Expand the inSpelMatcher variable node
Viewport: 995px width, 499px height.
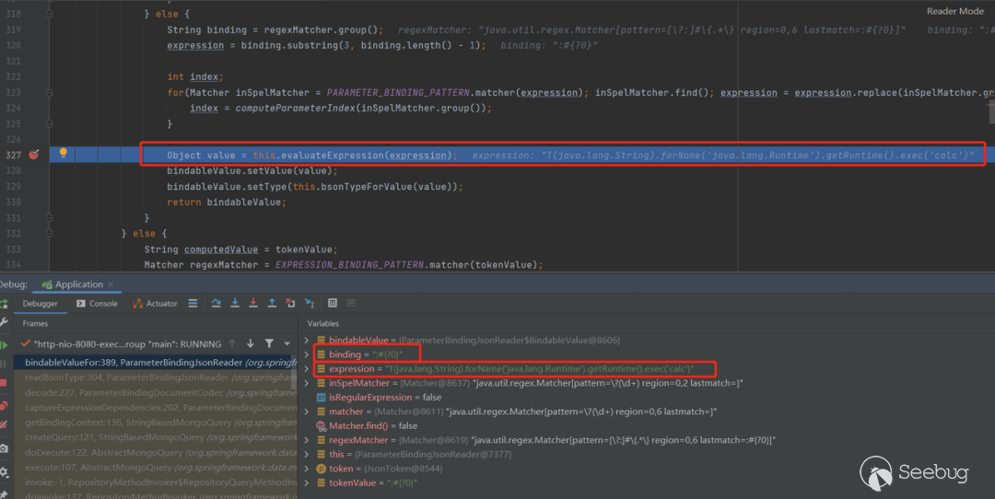[x=308, y=383]
